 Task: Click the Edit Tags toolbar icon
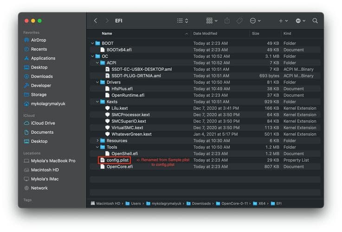[239, 21]
